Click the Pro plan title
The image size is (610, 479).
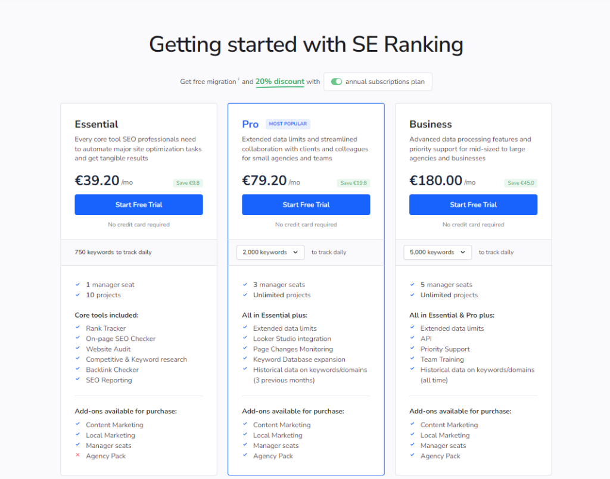[x=250, y=124]
